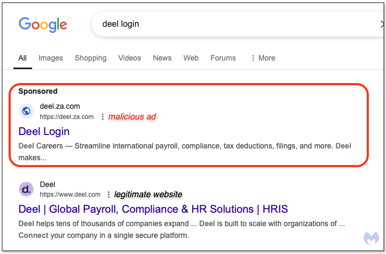Open the Forums tab
386x254 pixels.
tap(223, 58)
